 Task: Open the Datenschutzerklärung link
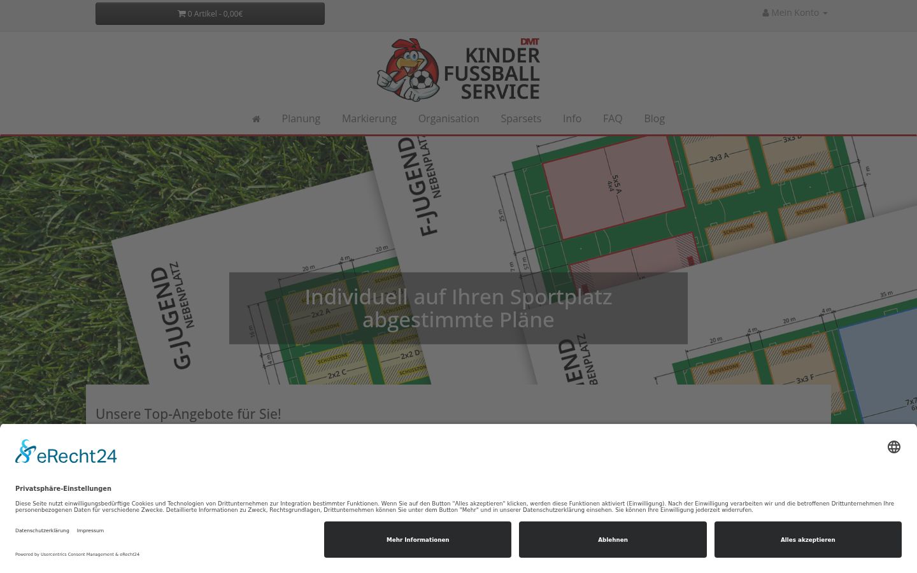[42, 530]
